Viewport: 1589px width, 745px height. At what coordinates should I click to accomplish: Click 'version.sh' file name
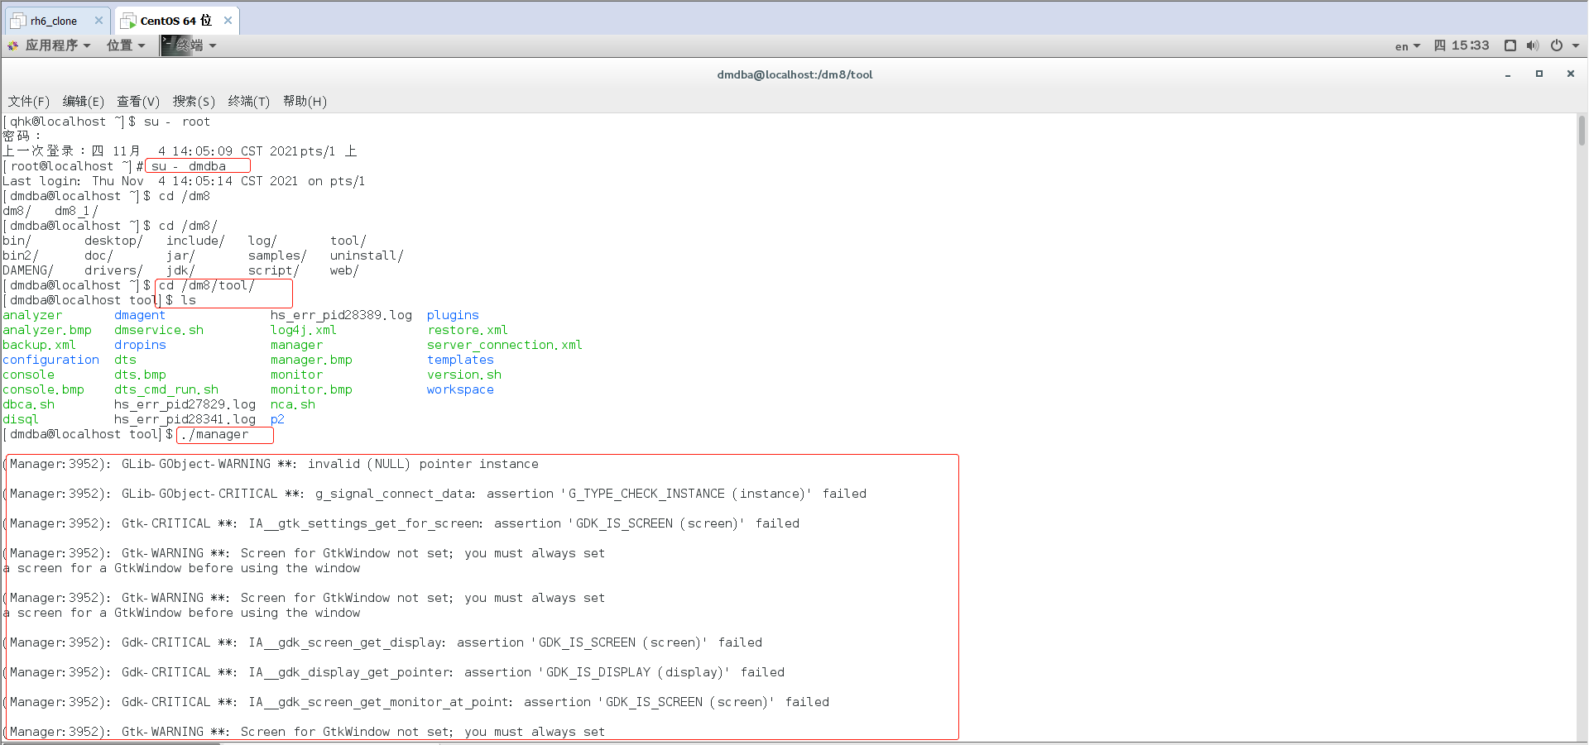tap(464, 375)
